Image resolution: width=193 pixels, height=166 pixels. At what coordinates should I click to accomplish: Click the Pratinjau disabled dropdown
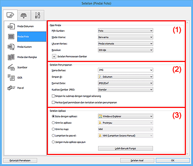[125, 123]
